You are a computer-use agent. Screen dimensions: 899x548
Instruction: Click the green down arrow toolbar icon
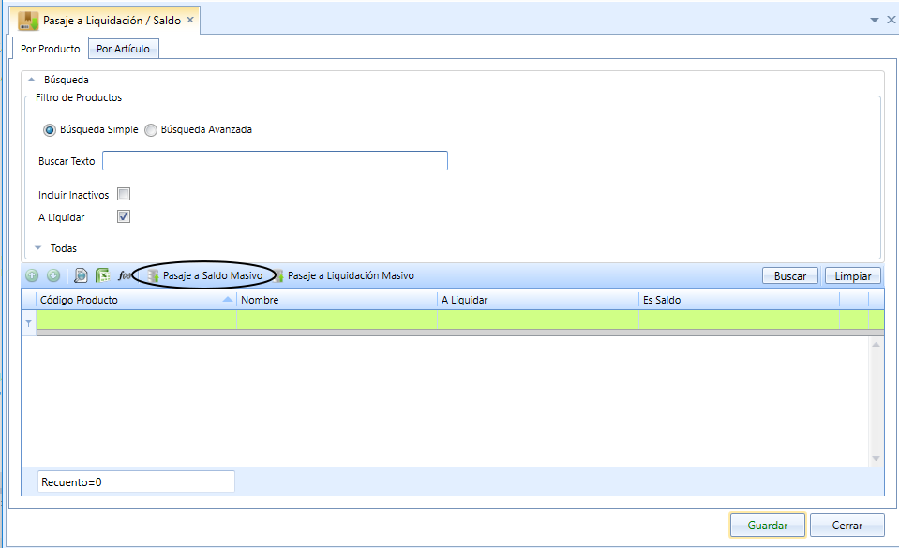53,275
